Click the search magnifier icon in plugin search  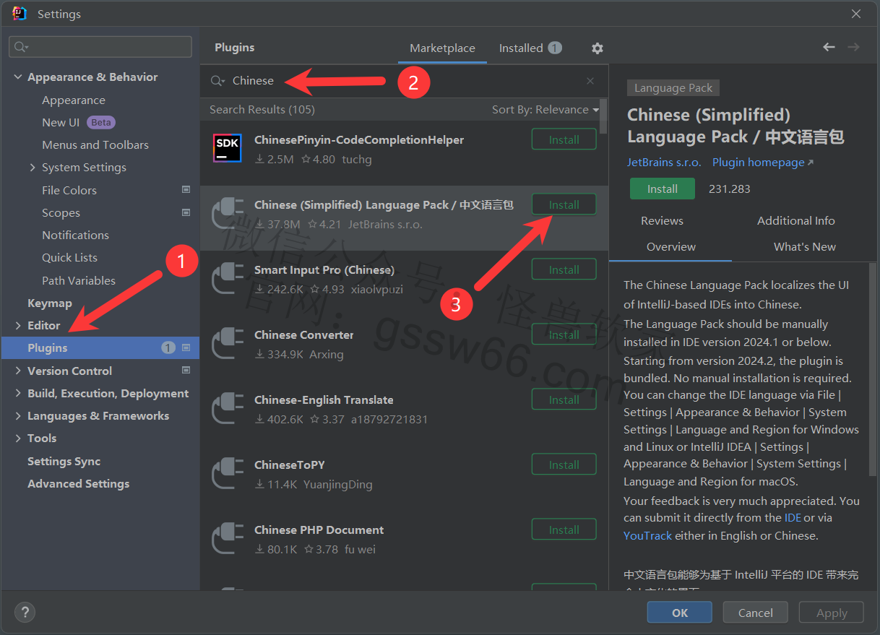coord(217,81)
